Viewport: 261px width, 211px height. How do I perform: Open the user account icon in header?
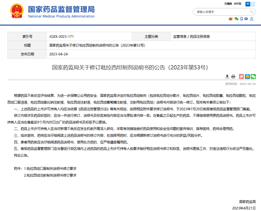pos(252,19)
